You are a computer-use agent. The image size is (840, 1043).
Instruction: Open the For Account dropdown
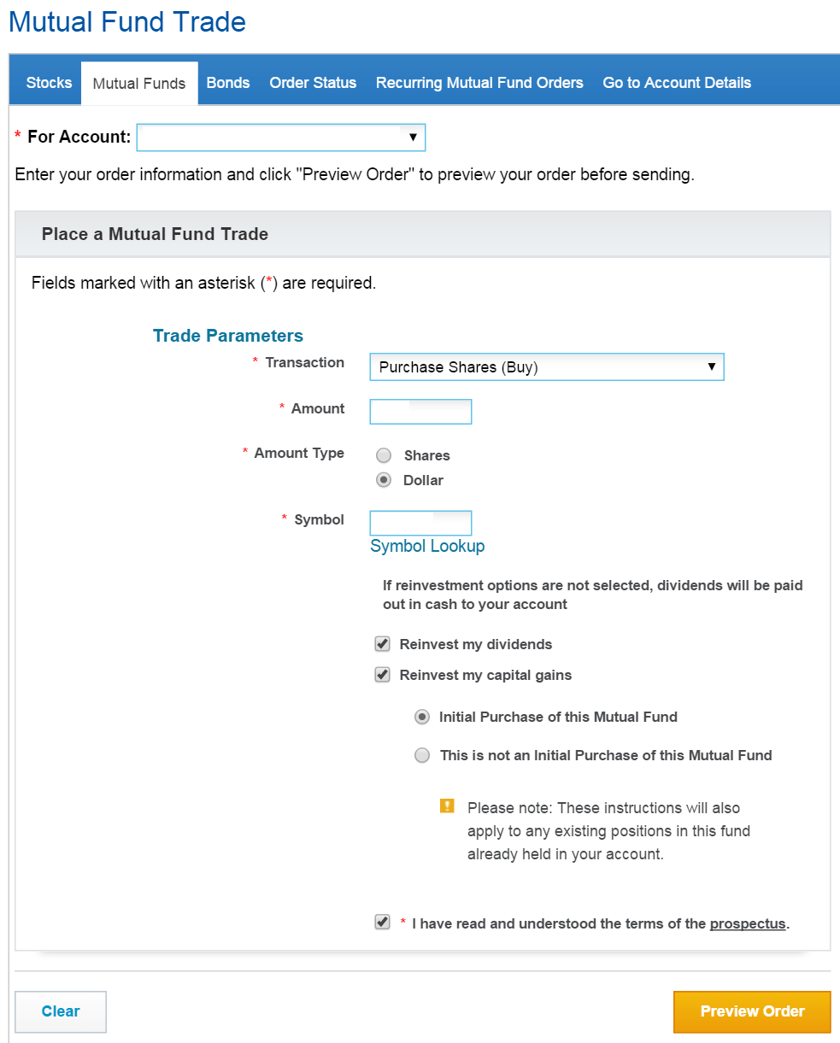[x=281, y=138]
